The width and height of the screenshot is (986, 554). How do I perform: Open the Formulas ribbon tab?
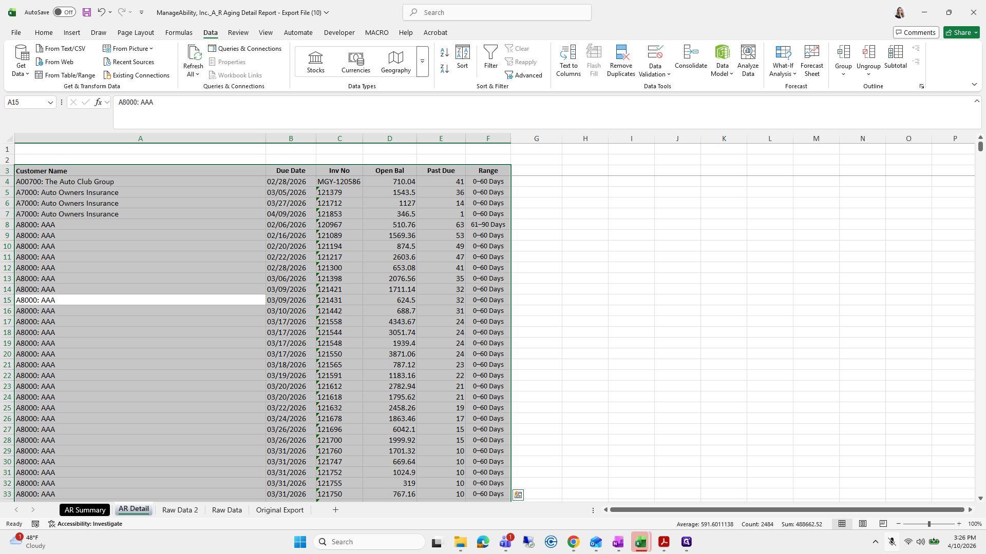pos(179,32)
